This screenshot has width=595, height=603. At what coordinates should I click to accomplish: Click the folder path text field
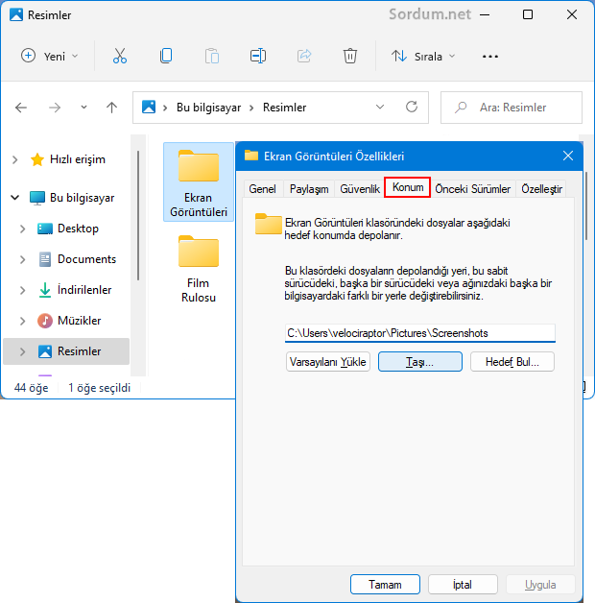click(x=420, y=333)
